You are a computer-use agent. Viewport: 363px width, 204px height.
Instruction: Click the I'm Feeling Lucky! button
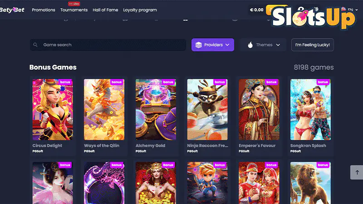pyautogui.click(x=313, y=45)
